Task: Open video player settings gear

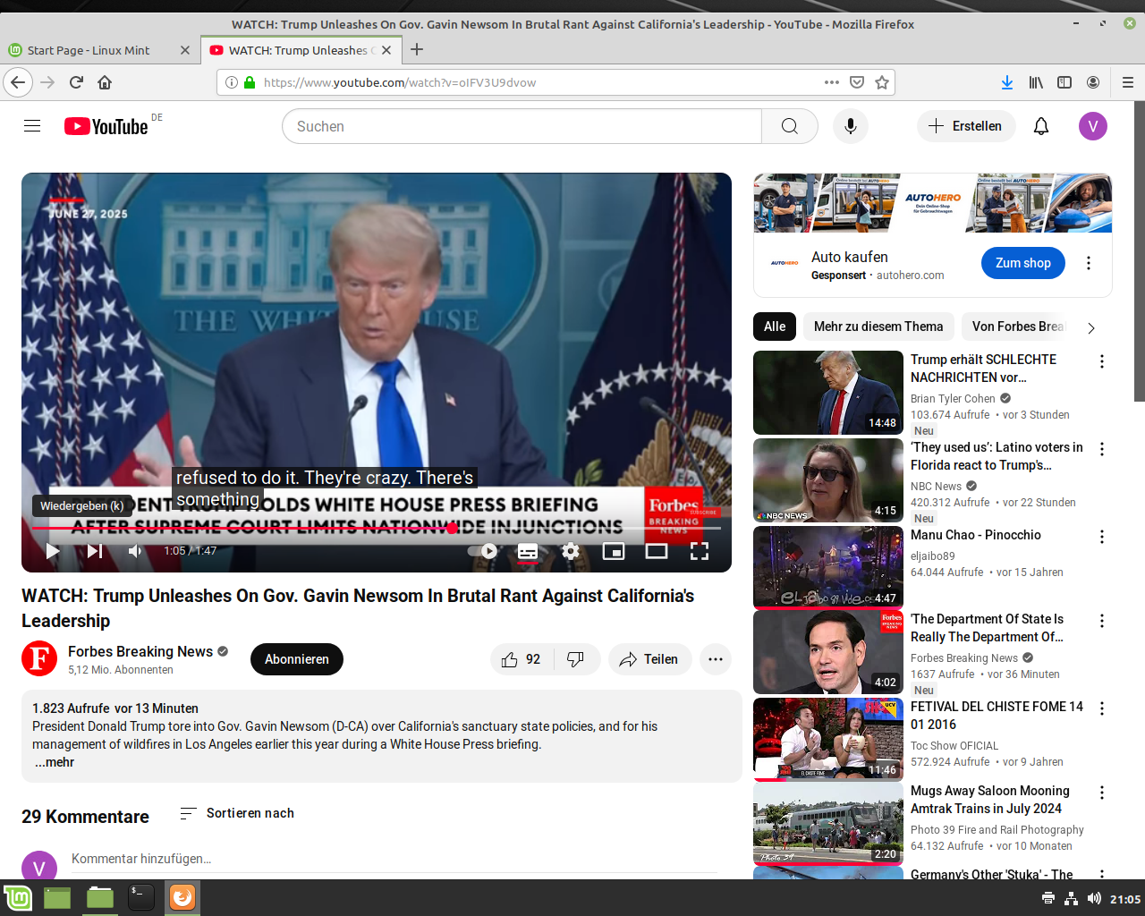Action: coord(571,551)
